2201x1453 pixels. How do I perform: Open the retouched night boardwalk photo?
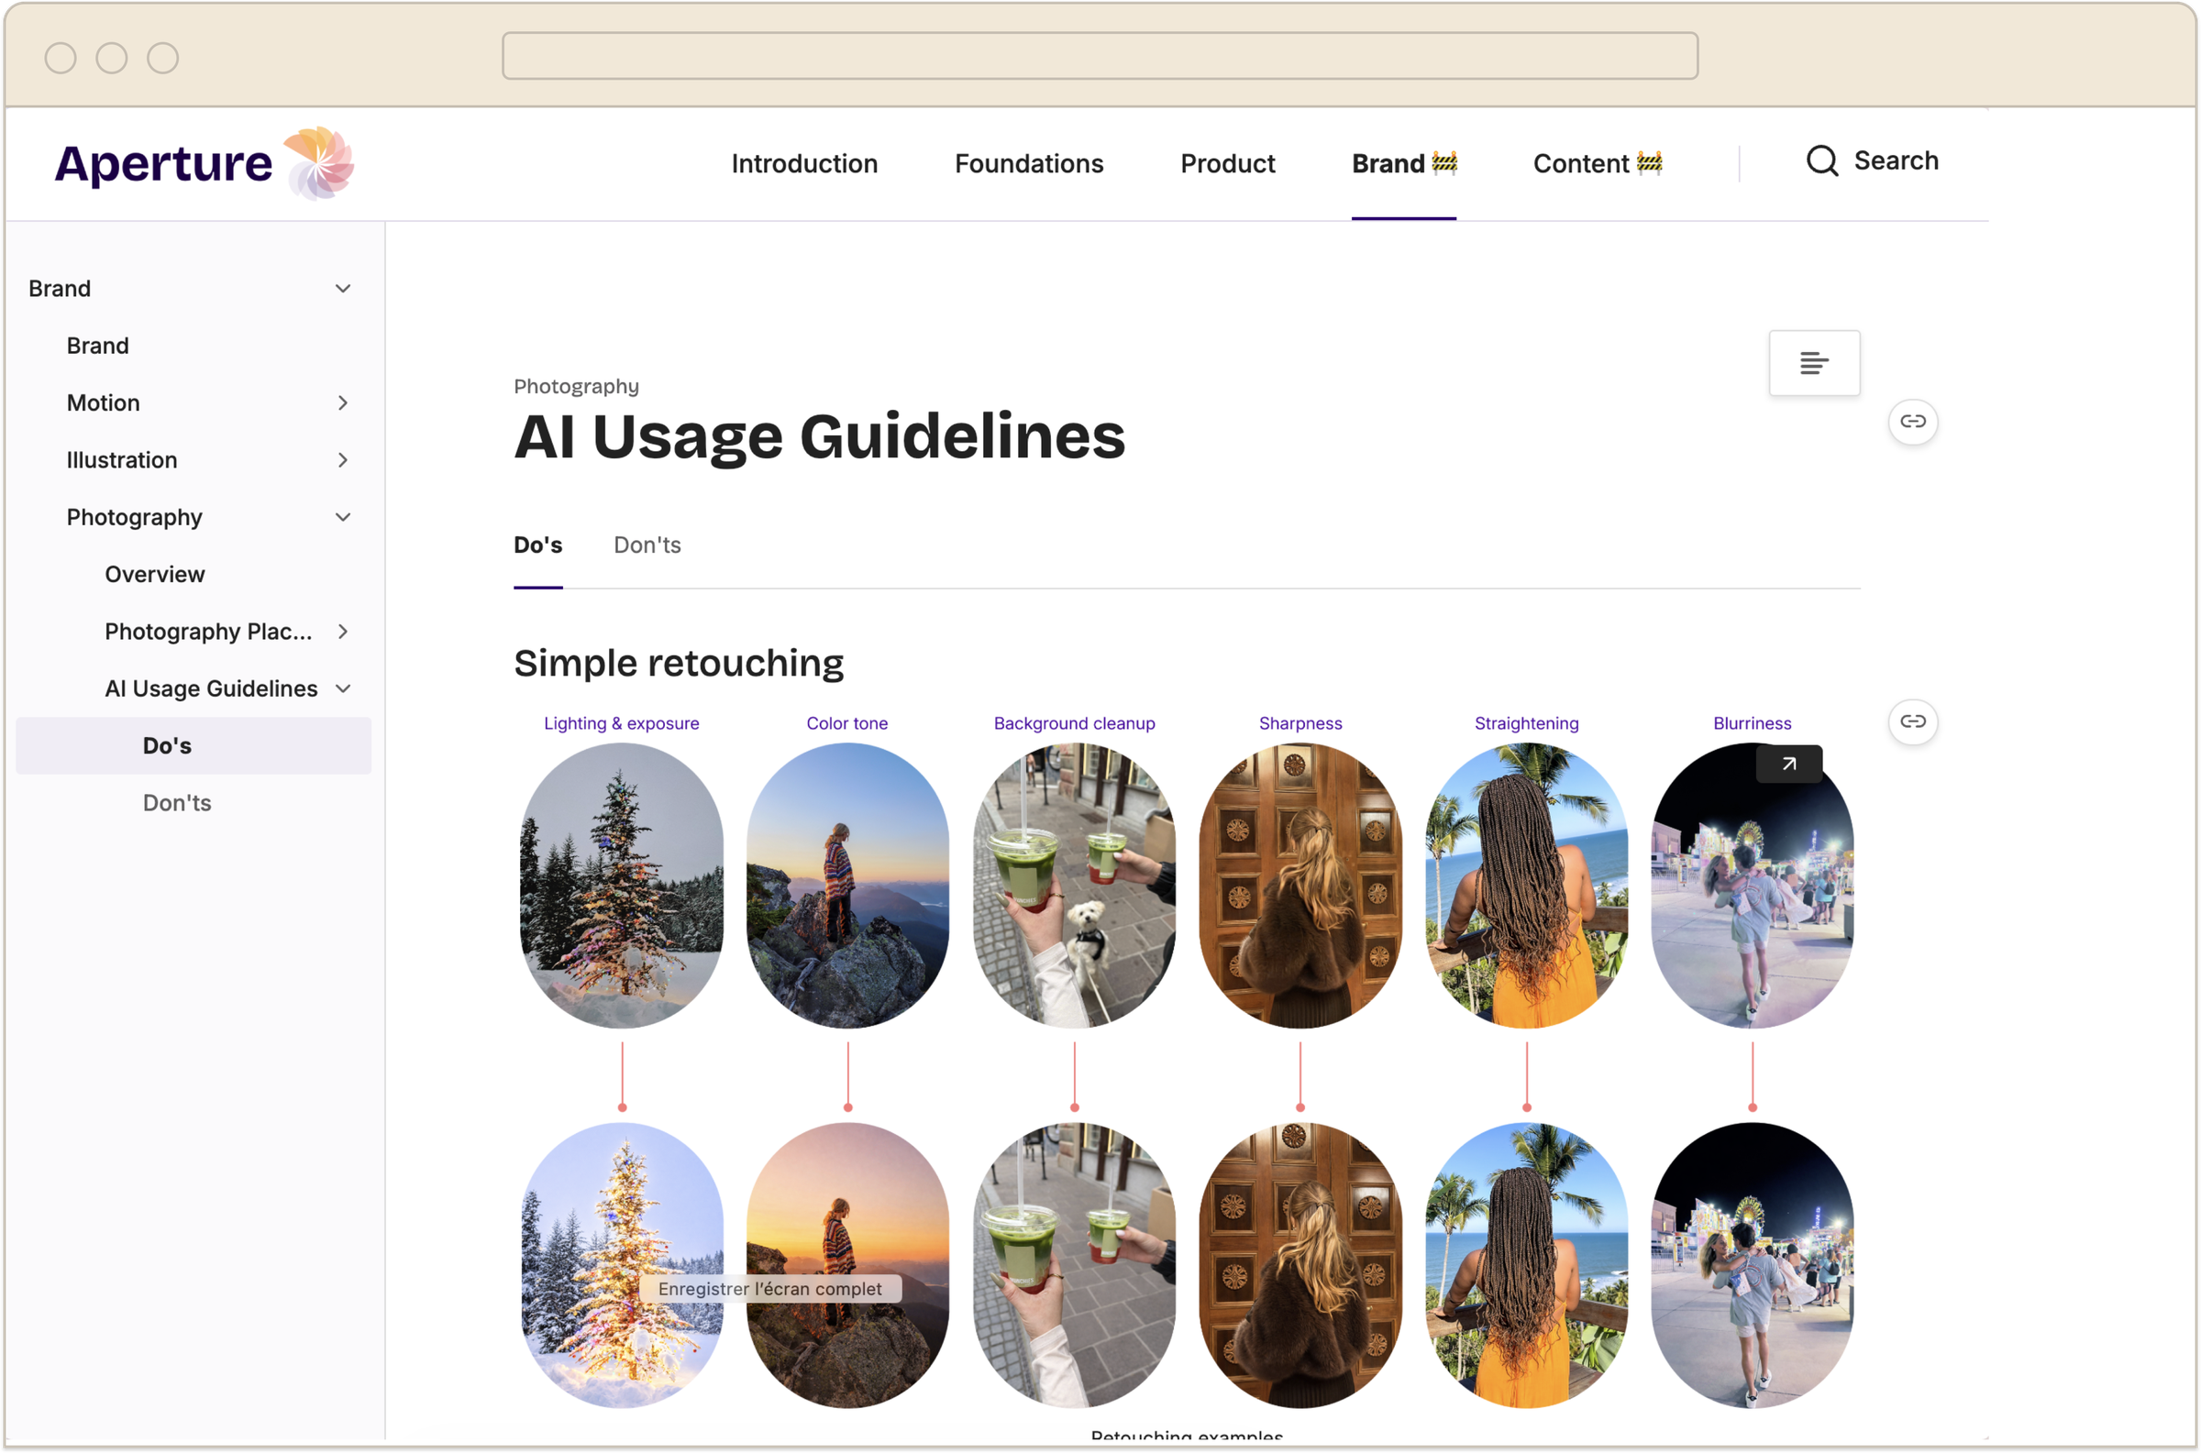point(1752,1266)
